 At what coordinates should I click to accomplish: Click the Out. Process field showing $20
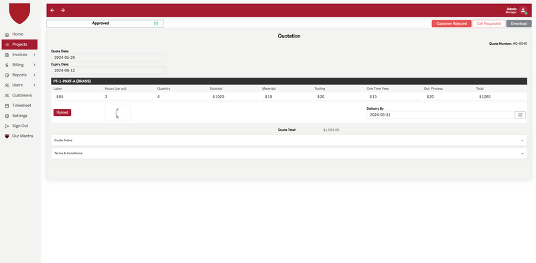448,96
